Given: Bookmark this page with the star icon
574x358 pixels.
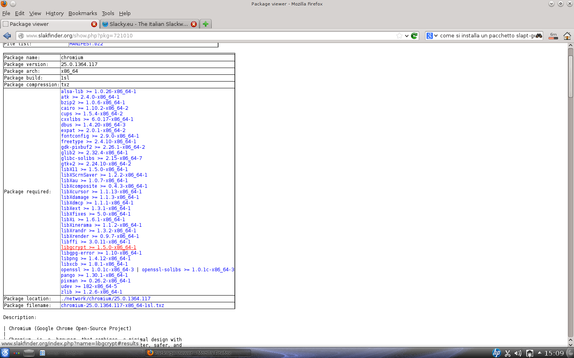Looking at the screenshot, I should (x=399, y=36).
